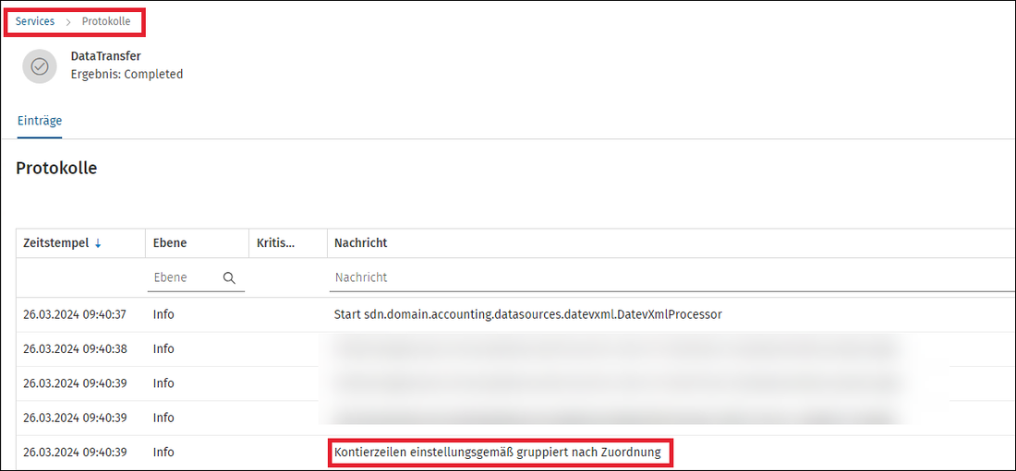Click the Zeitstempel sort arrow icon
This screenshot has height=471, width=1016.
pyautogui.click(x=98, y=243)
